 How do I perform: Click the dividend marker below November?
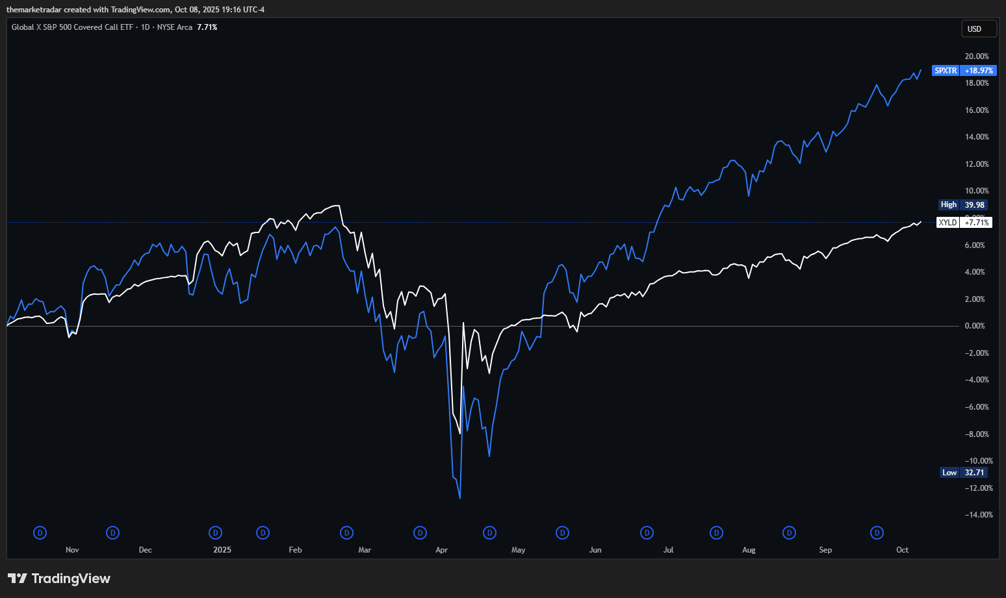tap(40, 532)
